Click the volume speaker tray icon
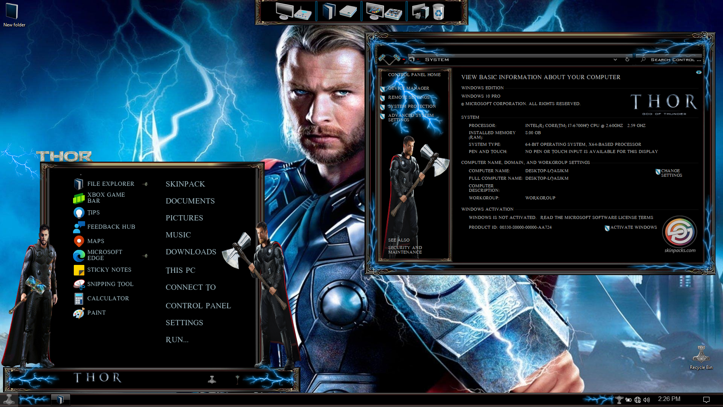Screen dimensions: 723x407 647,400
